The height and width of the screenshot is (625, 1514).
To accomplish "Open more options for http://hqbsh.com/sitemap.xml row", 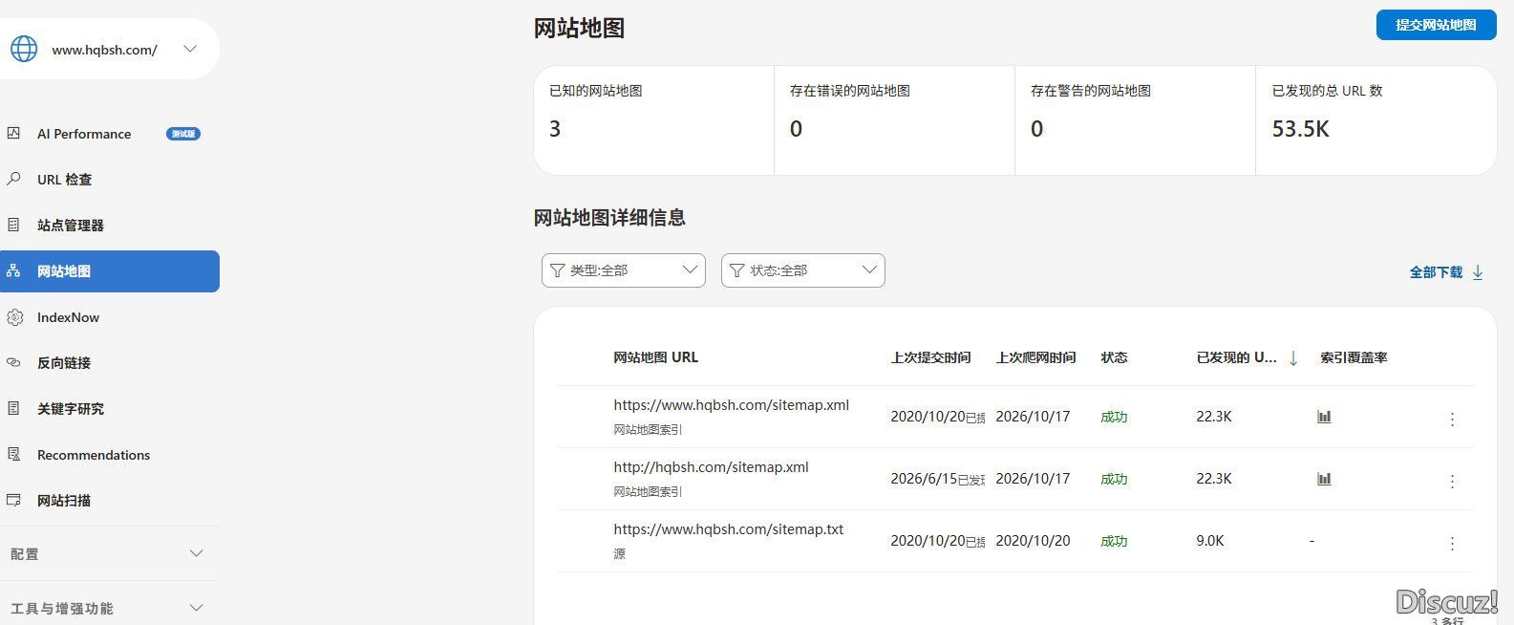I will [1452, 481].
